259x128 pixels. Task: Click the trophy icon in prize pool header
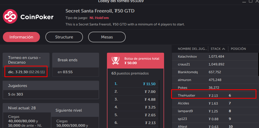[x=116, y=61]
